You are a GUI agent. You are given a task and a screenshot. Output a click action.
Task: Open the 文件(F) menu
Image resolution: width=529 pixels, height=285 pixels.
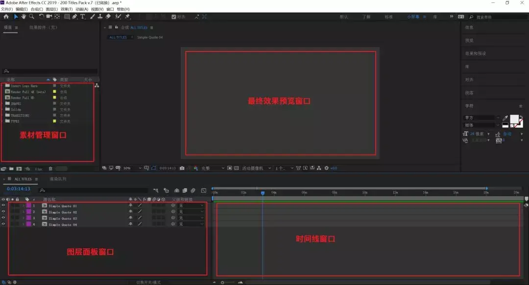coord(7,9)
